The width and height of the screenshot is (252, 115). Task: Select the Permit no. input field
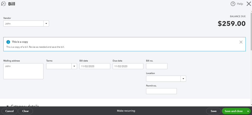[x=161, y=91]
